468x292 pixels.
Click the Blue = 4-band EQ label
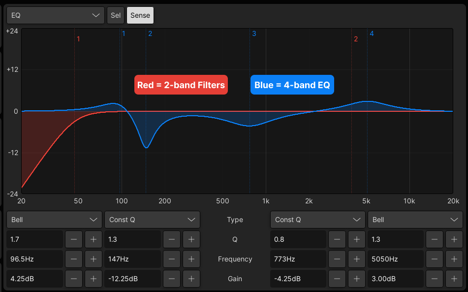pyautogui.click(x=292, y=85)
